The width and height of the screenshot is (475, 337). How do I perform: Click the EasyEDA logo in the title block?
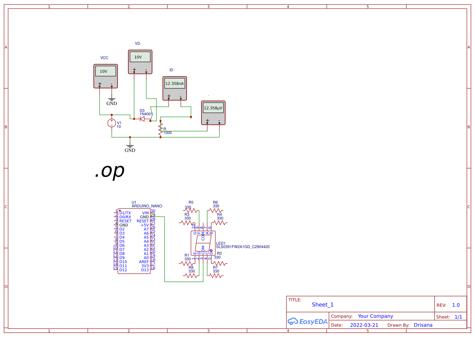(307, 321)
